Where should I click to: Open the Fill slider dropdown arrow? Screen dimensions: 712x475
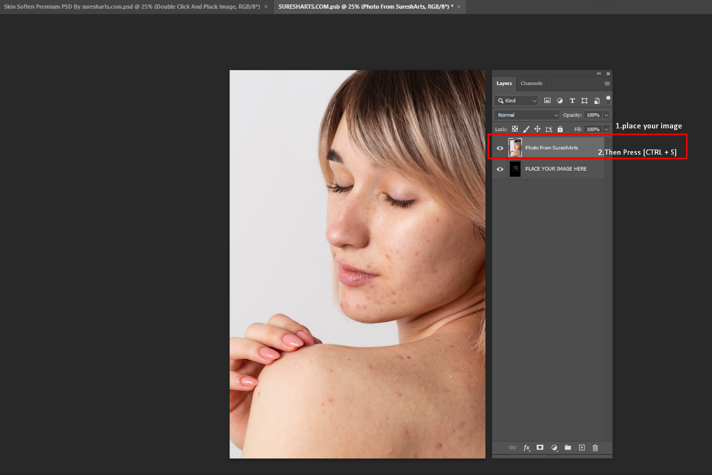point(606,129)
